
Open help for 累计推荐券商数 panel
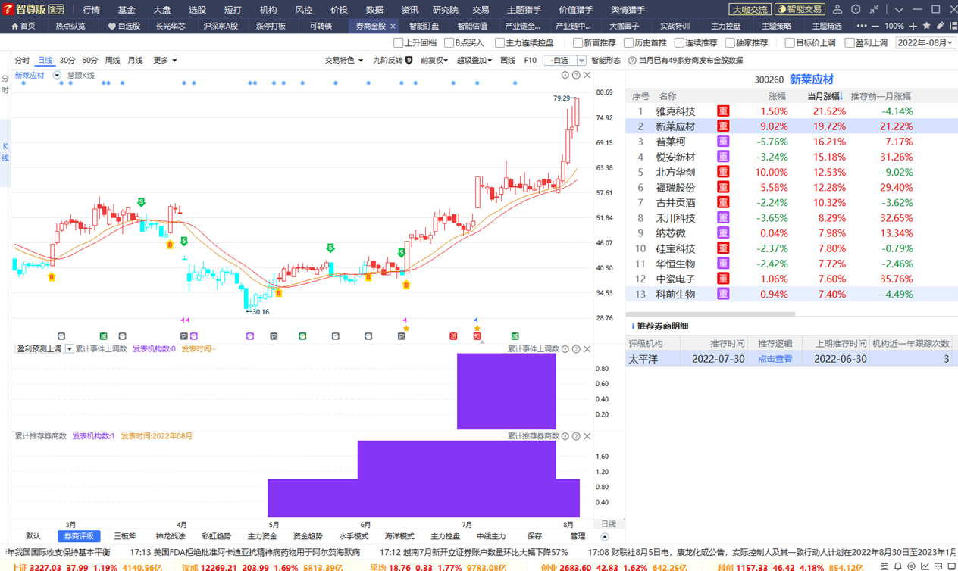click(576, 436)
